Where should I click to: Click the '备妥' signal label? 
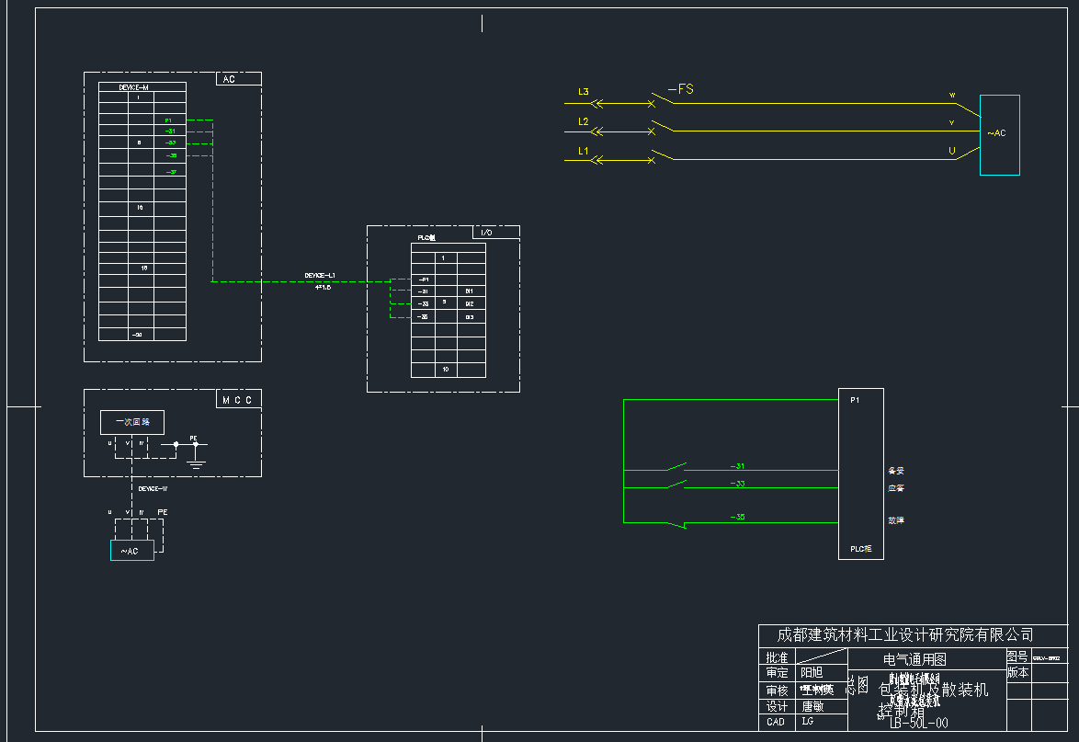[896, 471]
